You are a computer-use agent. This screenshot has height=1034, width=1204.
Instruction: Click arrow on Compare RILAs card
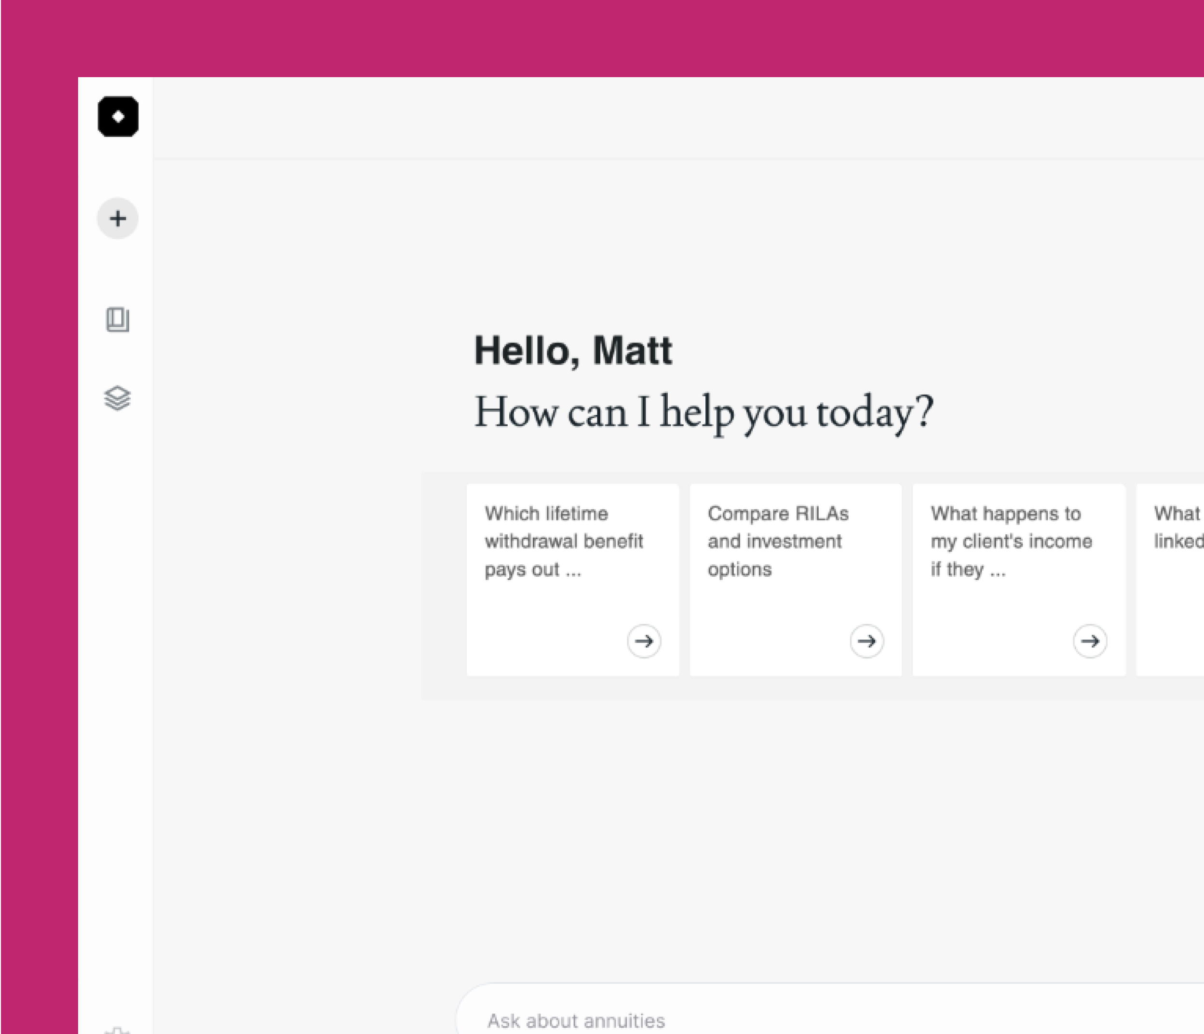pyautogui.click(x=866, y=641)
